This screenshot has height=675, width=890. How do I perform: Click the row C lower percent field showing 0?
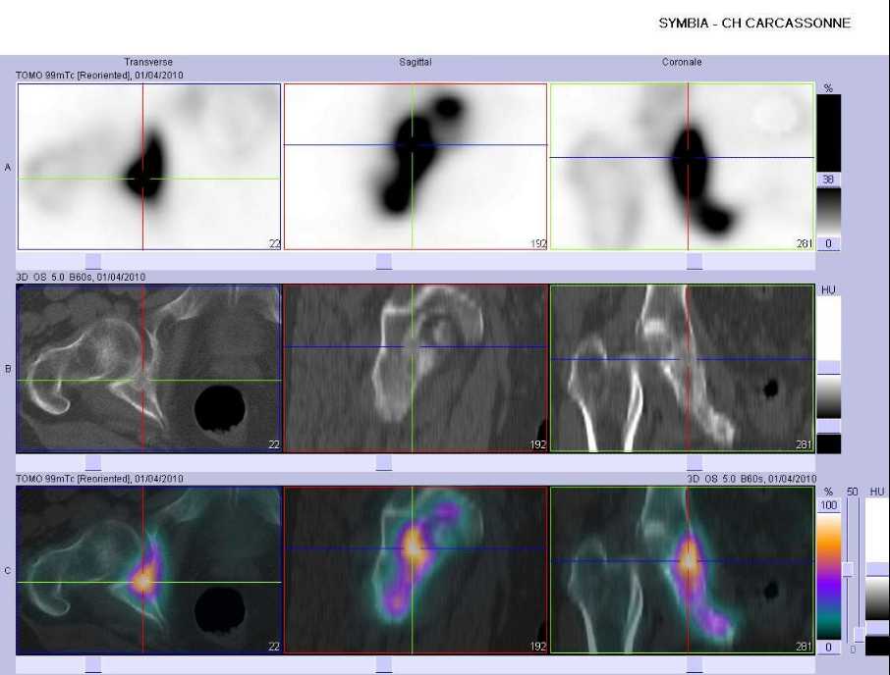pos(829,648)
